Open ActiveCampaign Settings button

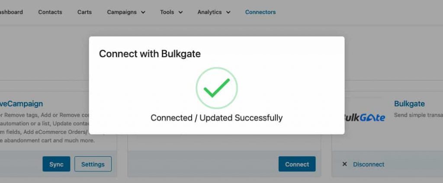click(93, 164)
